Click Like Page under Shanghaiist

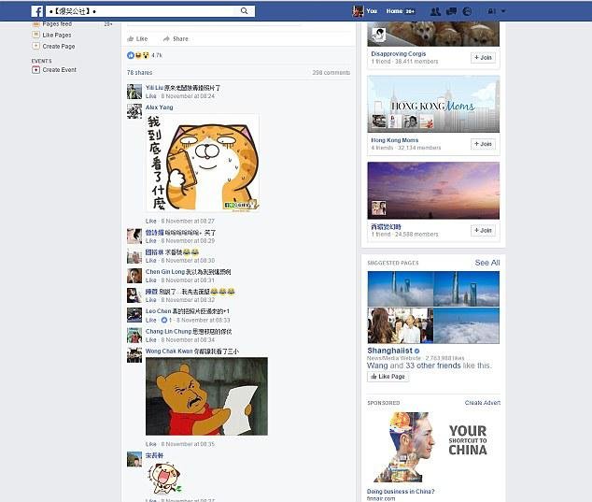[388, 377]
